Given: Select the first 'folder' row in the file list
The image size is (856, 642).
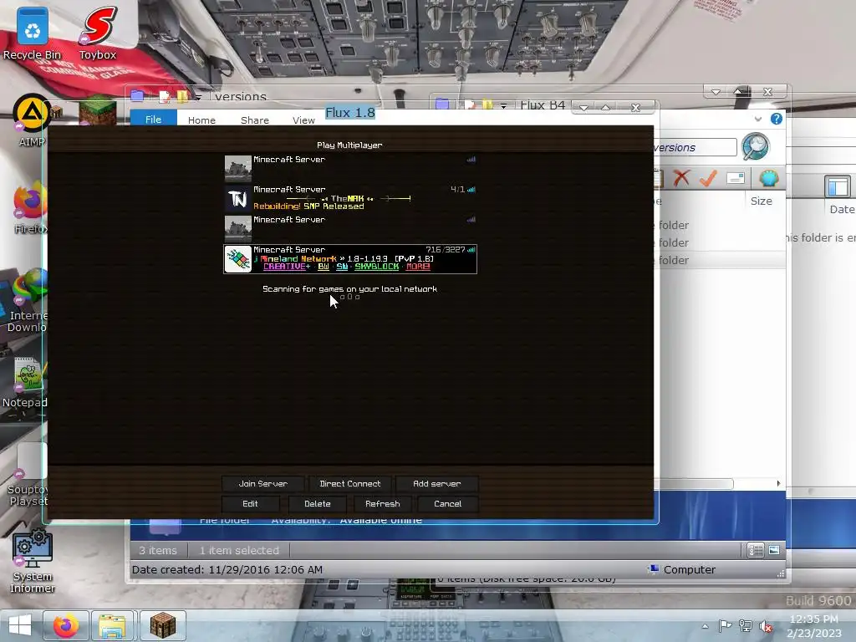Looking at the screenshot, I should tap(720, 225).
